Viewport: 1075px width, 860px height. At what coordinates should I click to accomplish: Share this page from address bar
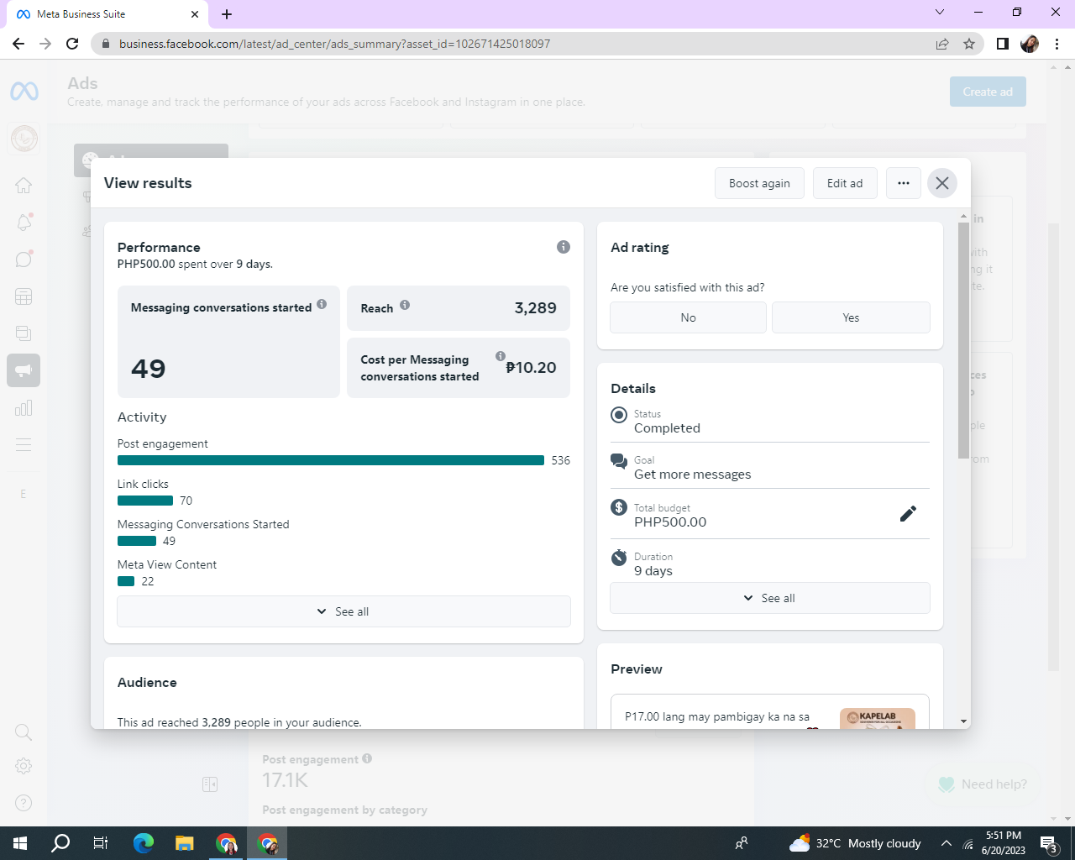pos(942,44)
